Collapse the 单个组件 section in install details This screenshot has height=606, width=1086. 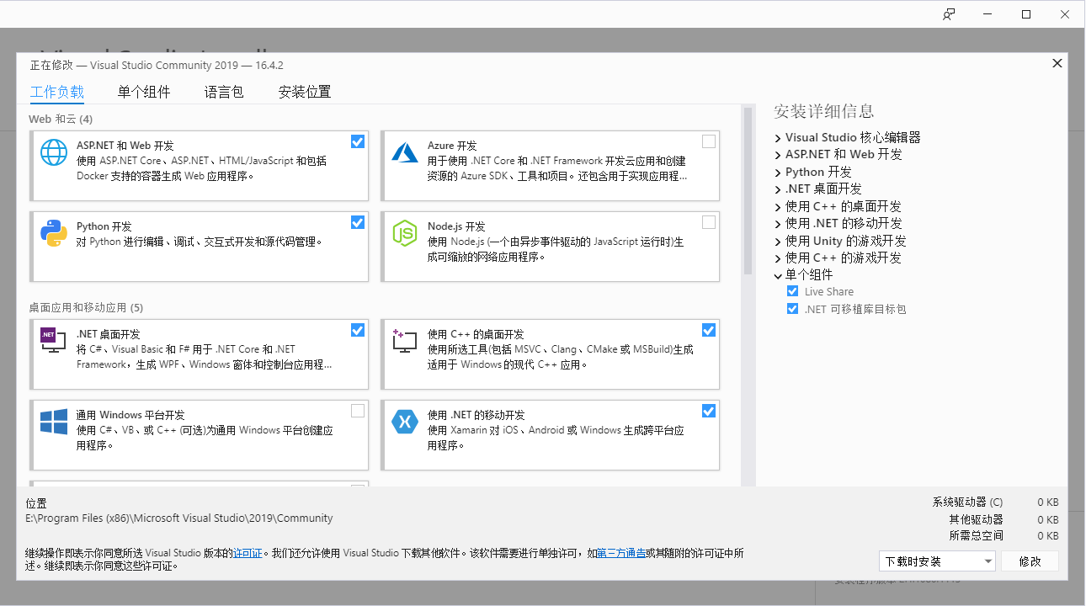[x=777, y=274]
